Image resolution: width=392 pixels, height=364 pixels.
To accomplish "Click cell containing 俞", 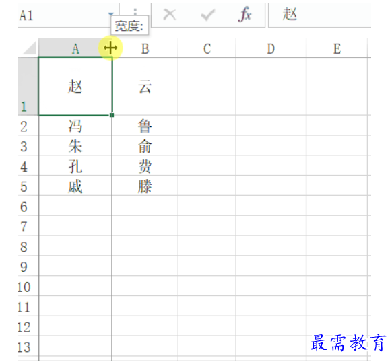I will [145, 146].
